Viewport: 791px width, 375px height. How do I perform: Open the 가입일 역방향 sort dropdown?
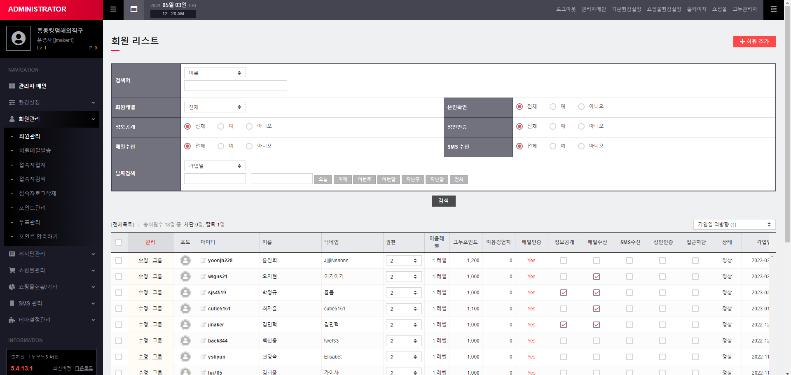coord(734,224)
